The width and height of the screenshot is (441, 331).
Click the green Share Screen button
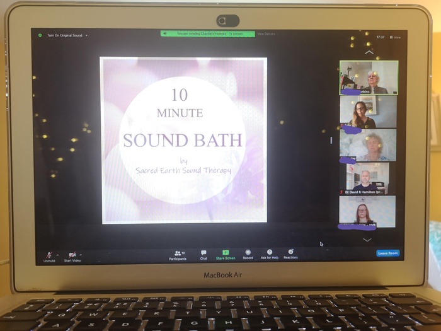click(226, 255)
